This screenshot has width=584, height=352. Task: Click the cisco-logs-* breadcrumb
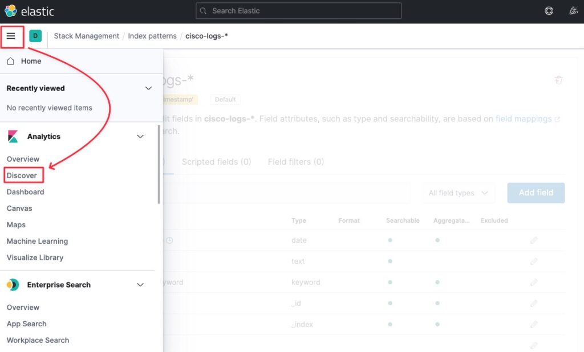coord(206,36)
